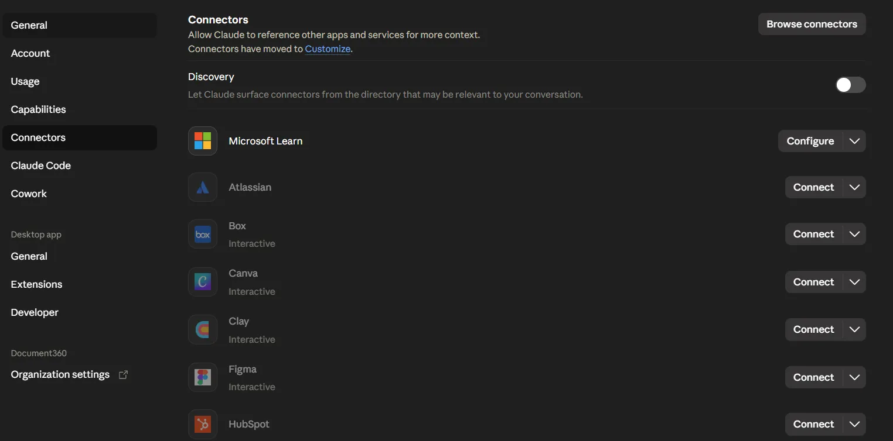Screen dimensions: 893x441
Task: Click the Atlassian logo icon
Action: coord(203,187)
